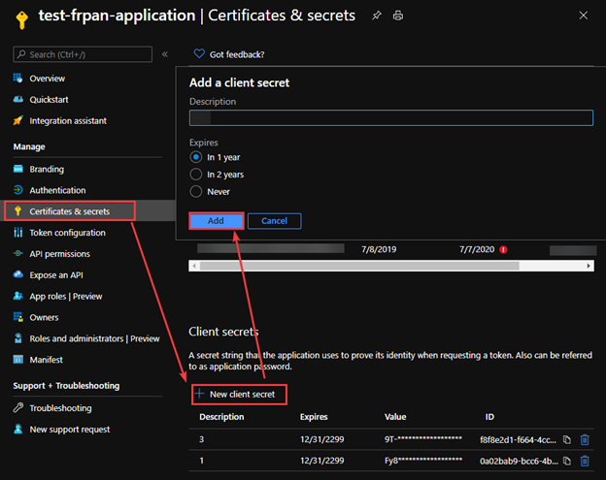The image size is (606, 480).
Task: Click the feedback heart icon
Action: 199,53
